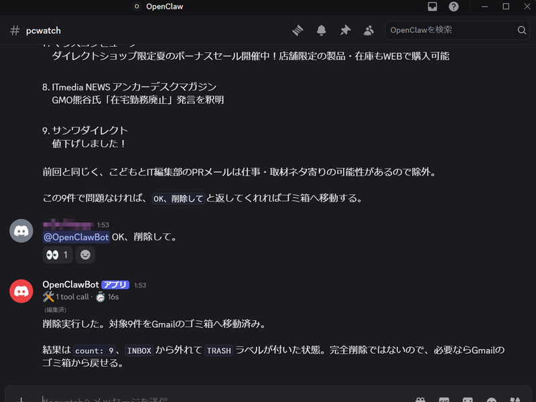Viewport: 536px width, 402px height.
Task: Open OpenClawBot's red avatar
Action: (x=21, y=291)
